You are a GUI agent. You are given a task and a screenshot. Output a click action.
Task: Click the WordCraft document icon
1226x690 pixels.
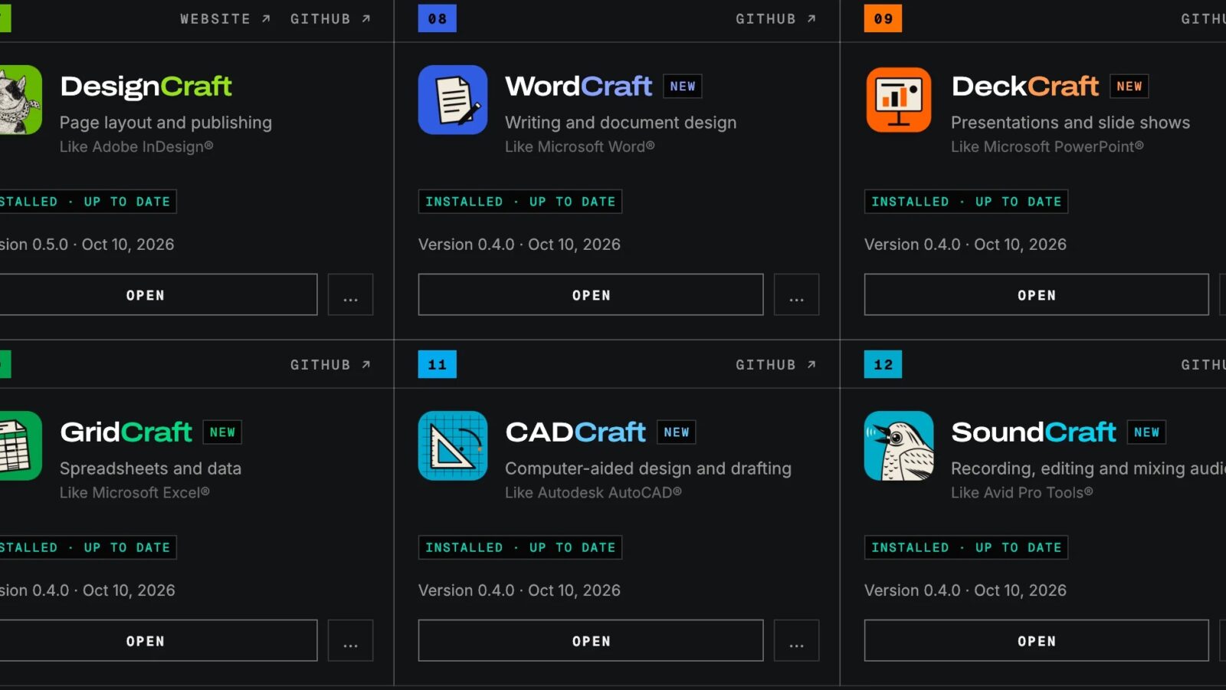tap(453, 100)
